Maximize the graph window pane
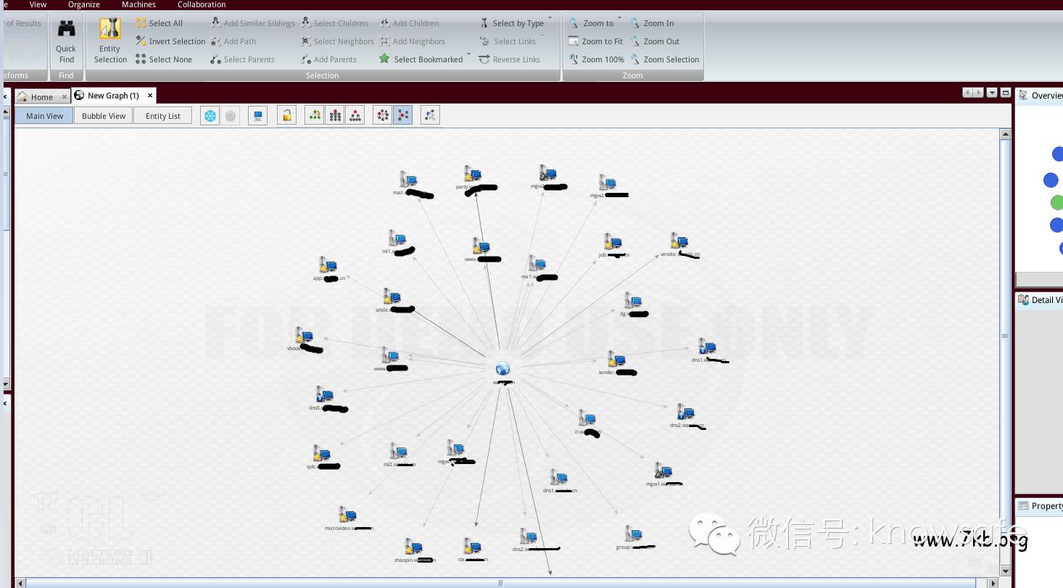Viewport: 1063px width, 588px height. [x=1005, y=93]
